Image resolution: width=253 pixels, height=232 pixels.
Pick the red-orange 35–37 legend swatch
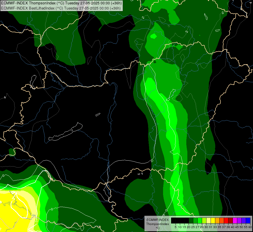(222, 220)
